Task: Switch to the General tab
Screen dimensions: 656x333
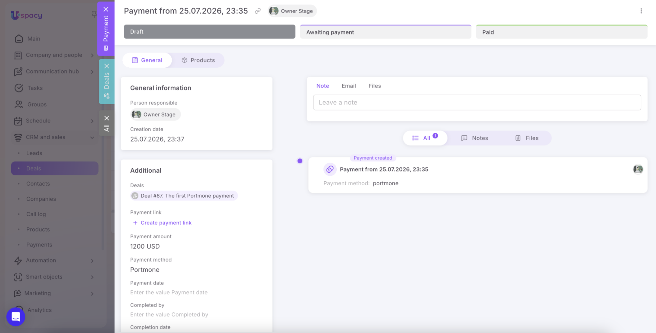Action: point(147,60)
